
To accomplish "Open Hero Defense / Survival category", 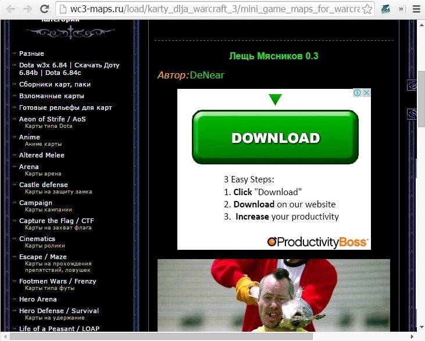I will (59, 311).
